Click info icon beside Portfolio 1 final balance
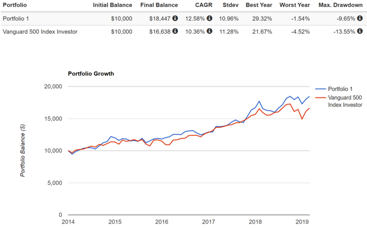This screenshot has width=367, height=228. 175,18
